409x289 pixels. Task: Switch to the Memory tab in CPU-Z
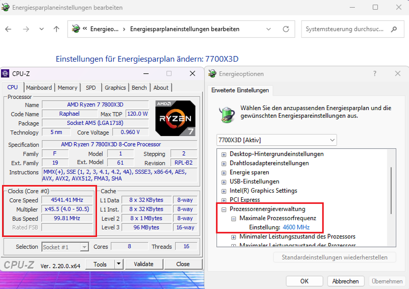point(67,88)
